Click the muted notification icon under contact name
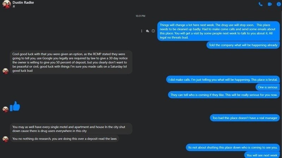Viewport: 282px width, 158px height. tap(14, 7)
